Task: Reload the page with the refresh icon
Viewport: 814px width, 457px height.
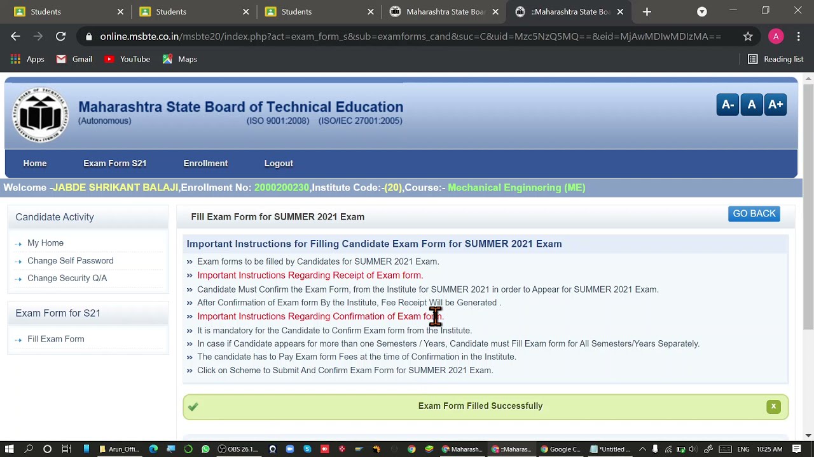Action: (x=60, y=36)
